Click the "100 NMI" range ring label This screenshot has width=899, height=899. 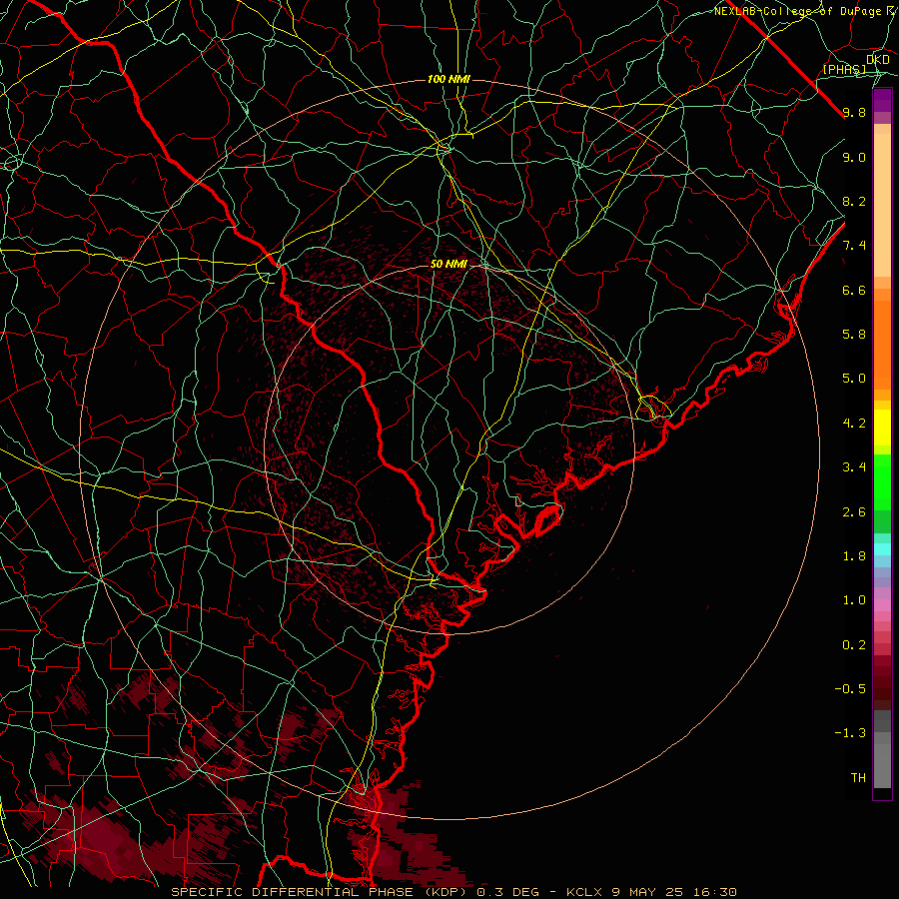[449, 79]
